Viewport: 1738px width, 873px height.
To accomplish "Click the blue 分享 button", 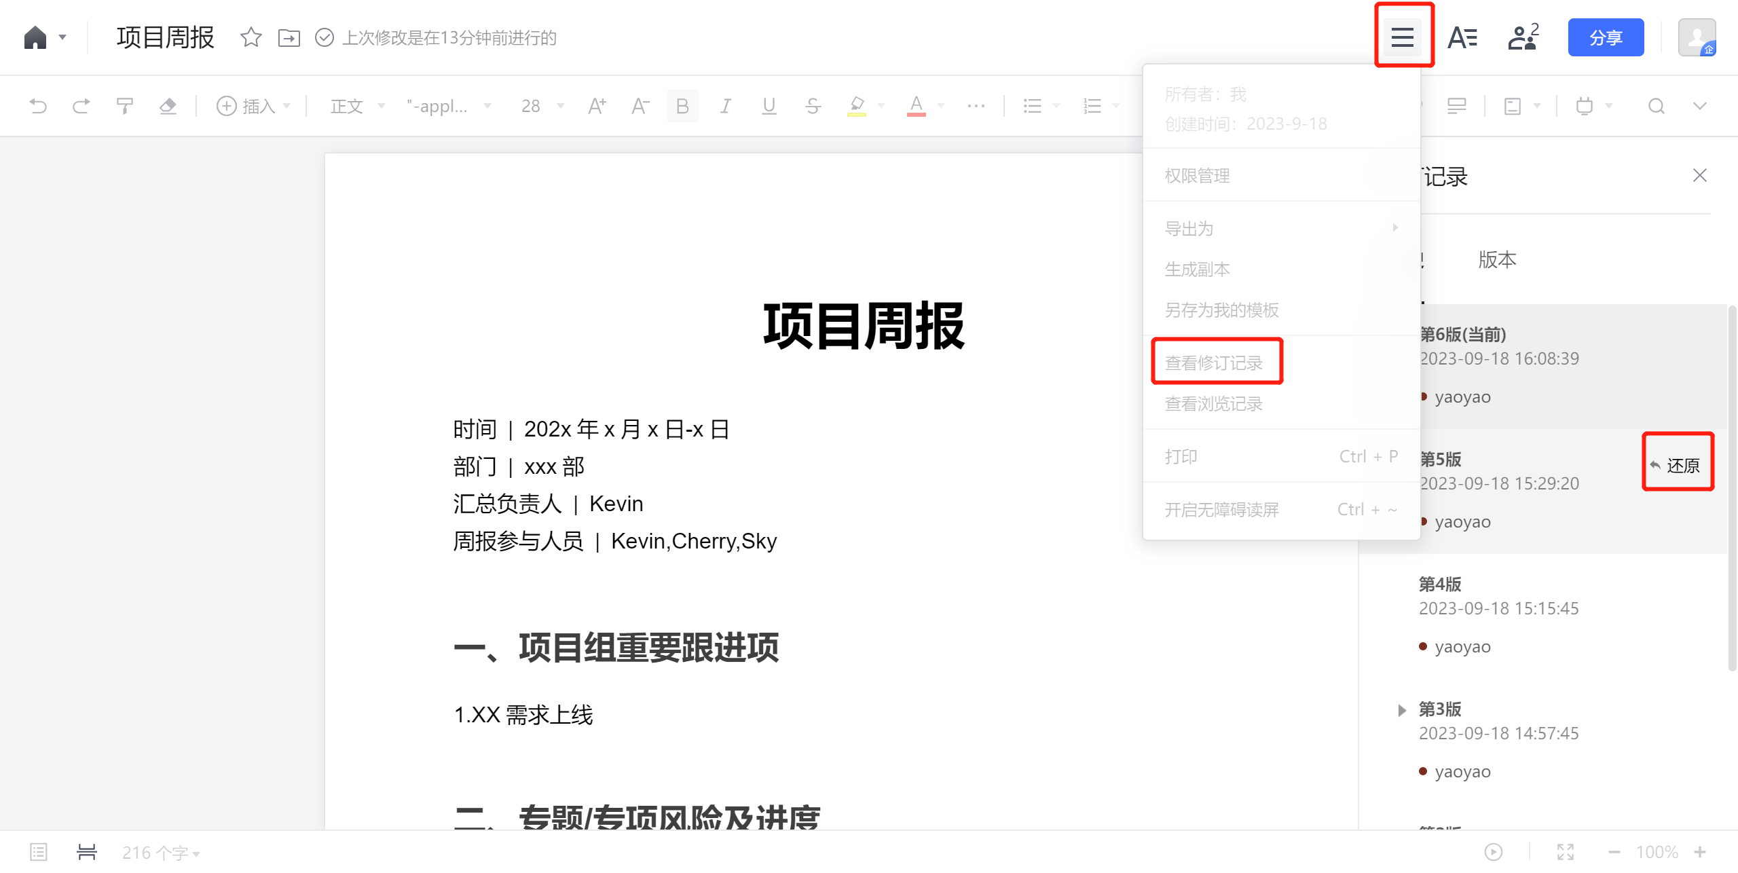I will pos(1606,37).
